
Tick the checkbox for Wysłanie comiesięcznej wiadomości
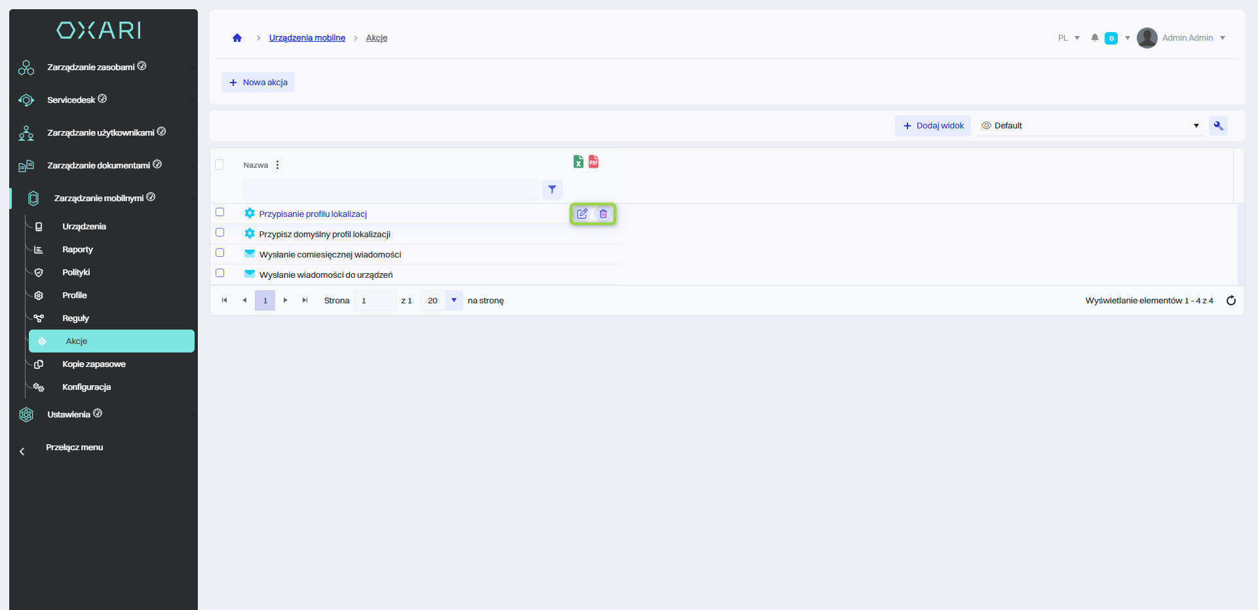click(x=220, y=253)
